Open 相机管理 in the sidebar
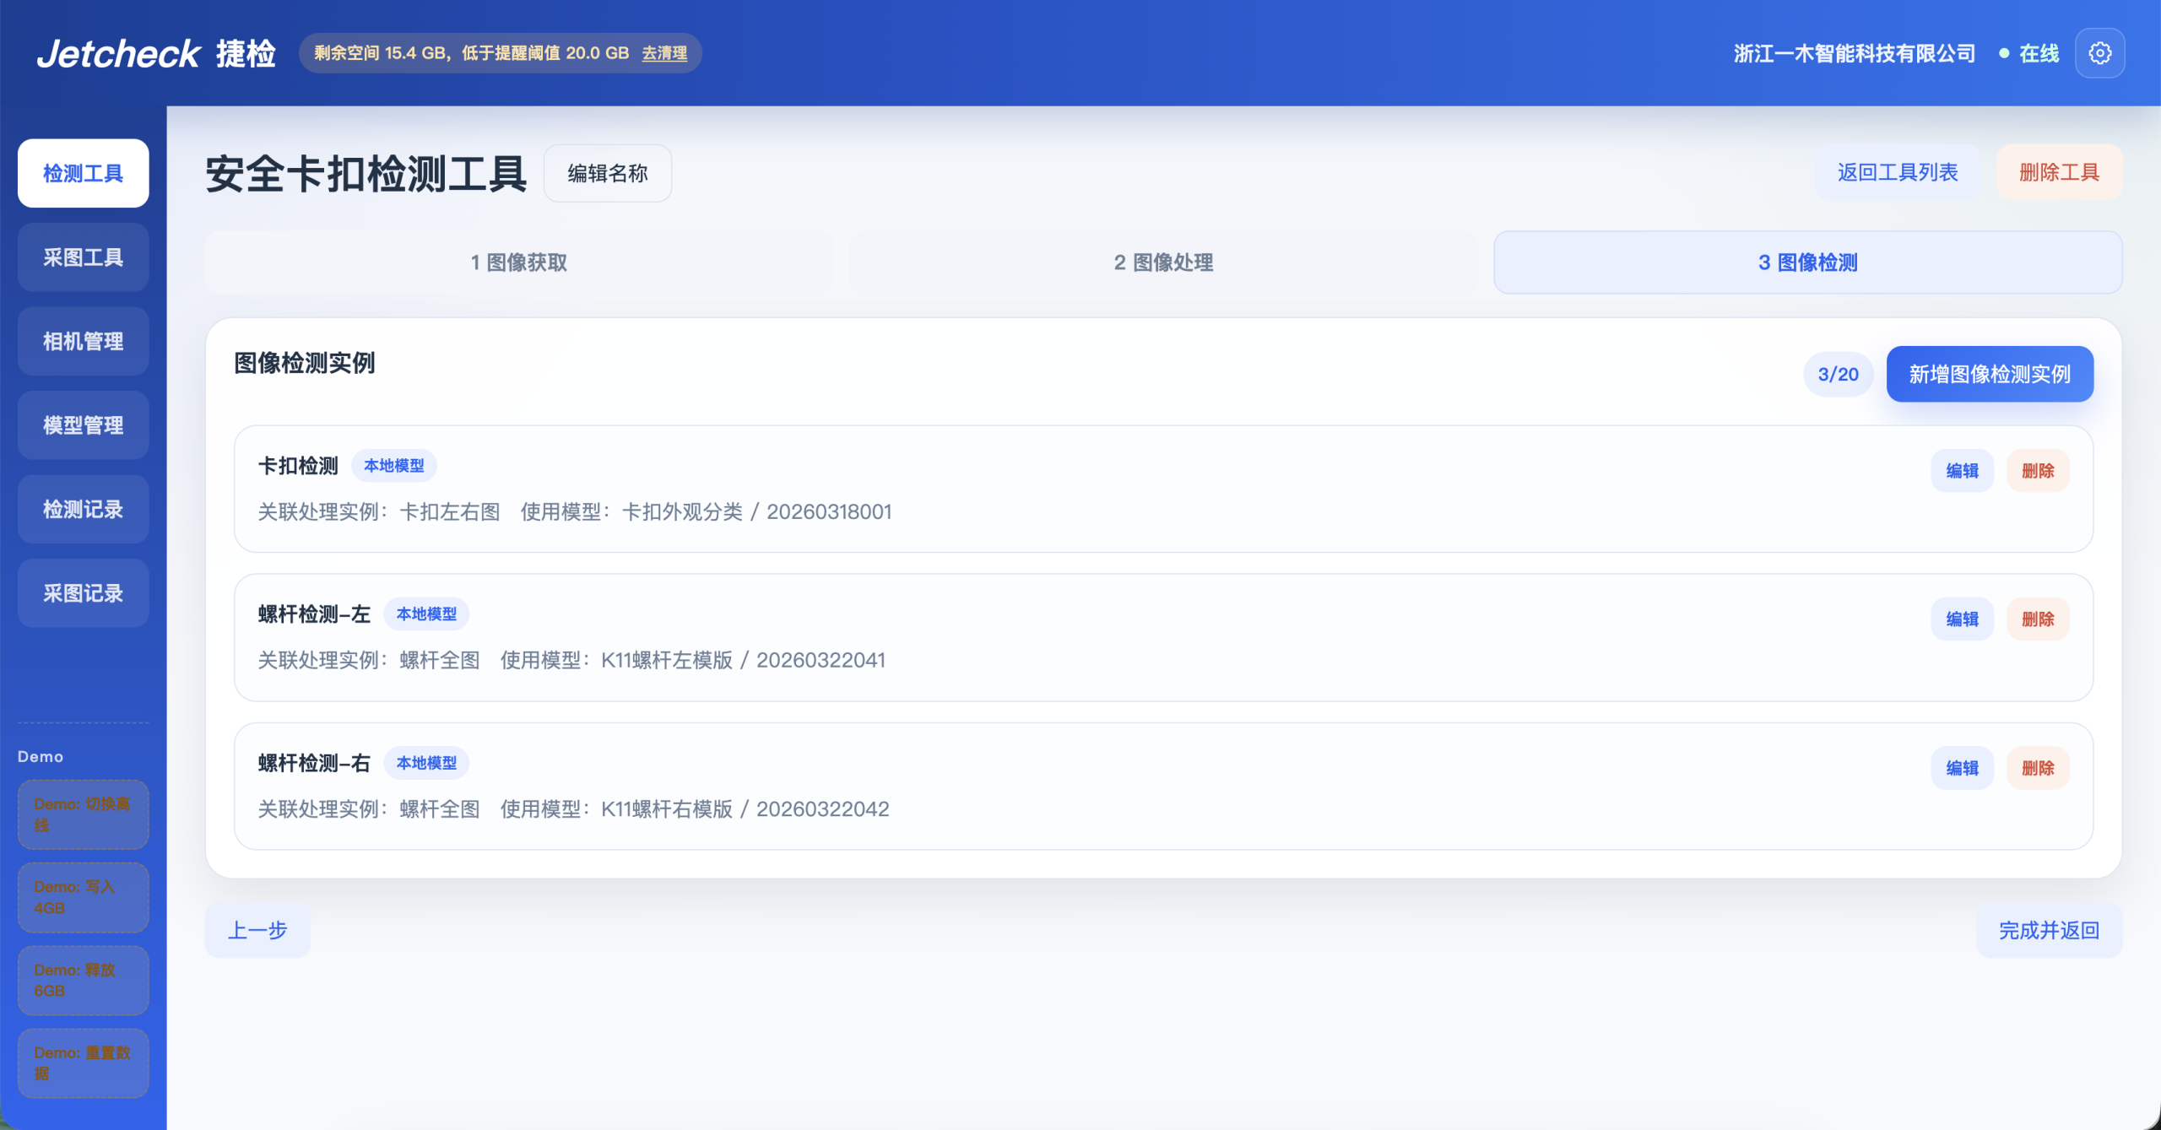This screenshot has height=1130, width=2161. pyautogui.click(x=83, y=341)
